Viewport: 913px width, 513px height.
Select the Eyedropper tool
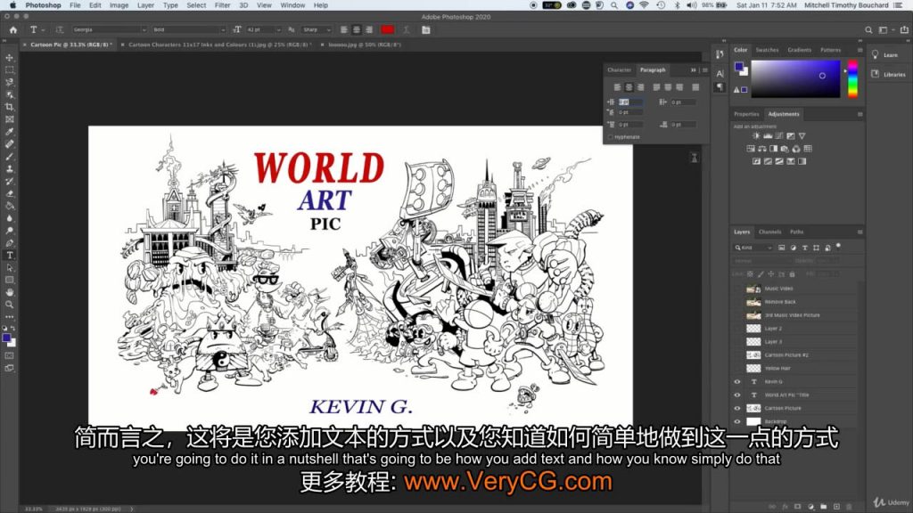(9, 132)
